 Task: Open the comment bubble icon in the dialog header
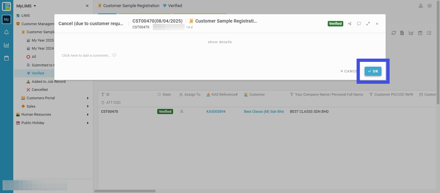(359, 24)
